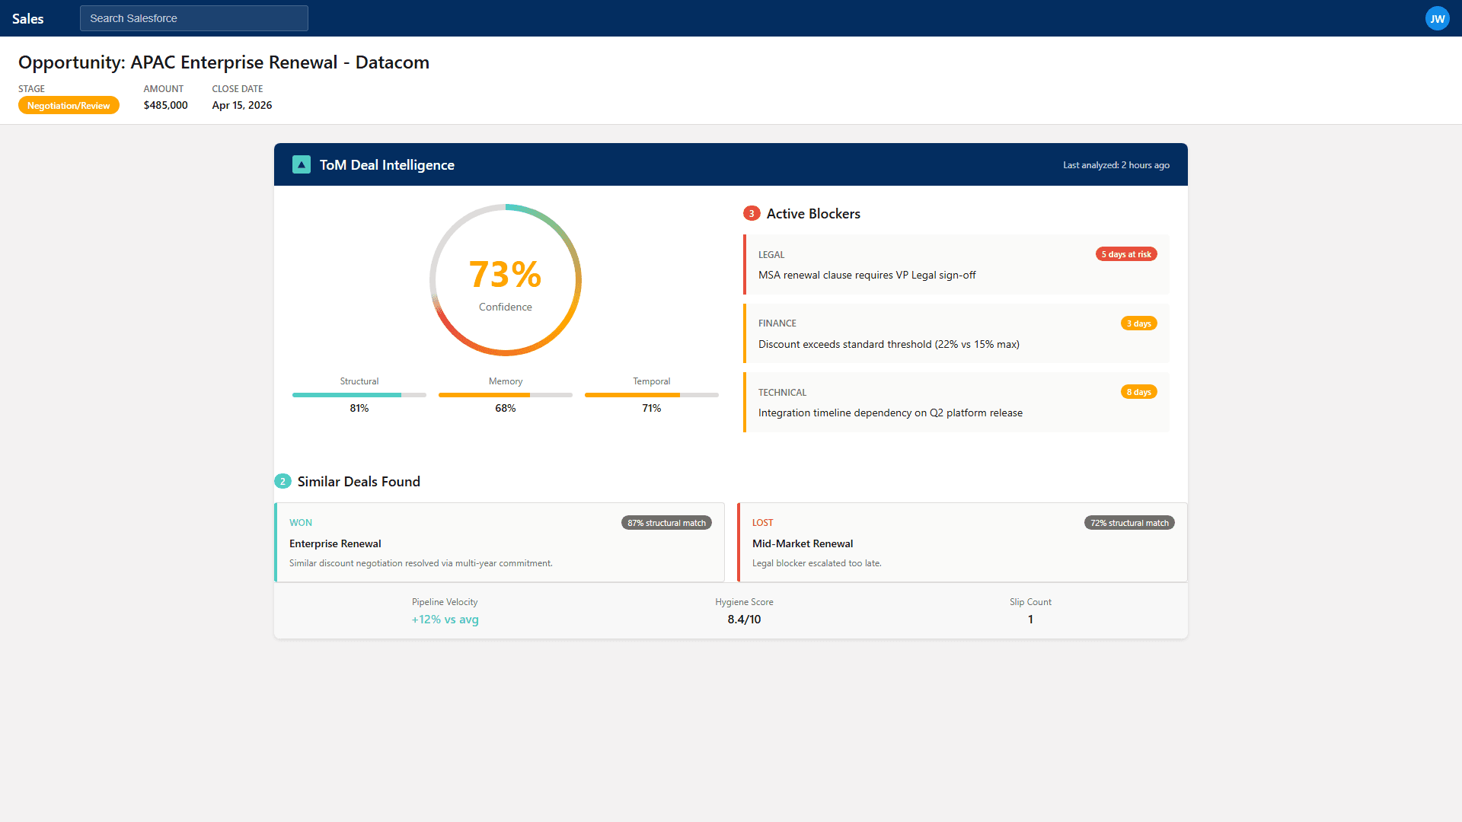
Task: Select the red Active Blockers count badge
Action: 752,213
